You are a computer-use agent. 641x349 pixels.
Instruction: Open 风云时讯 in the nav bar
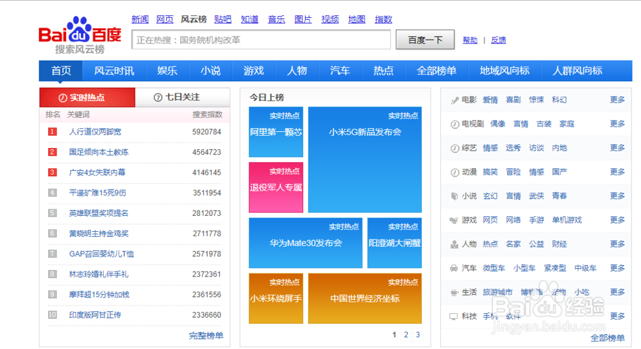pos(114,70)
